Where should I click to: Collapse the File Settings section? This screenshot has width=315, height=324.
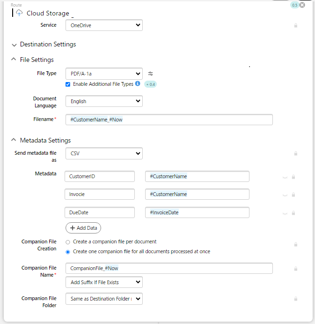pyautogui.click(x=14, y=59)
